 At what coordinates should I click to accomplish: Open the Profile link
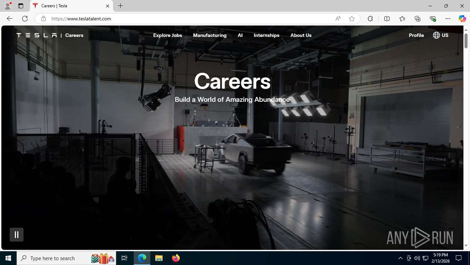pyautogui.click(x=416, y=35)
